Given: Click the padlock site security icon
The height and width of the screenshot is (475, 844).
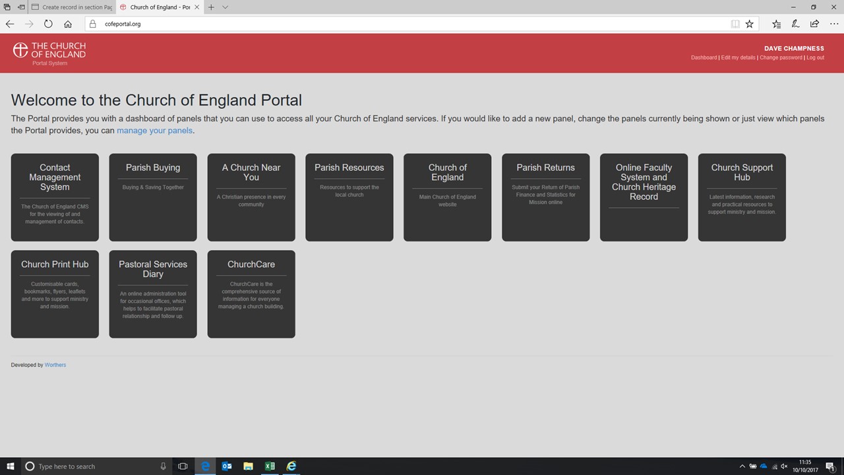Looking at the screenshot, I should pos(93,24).
